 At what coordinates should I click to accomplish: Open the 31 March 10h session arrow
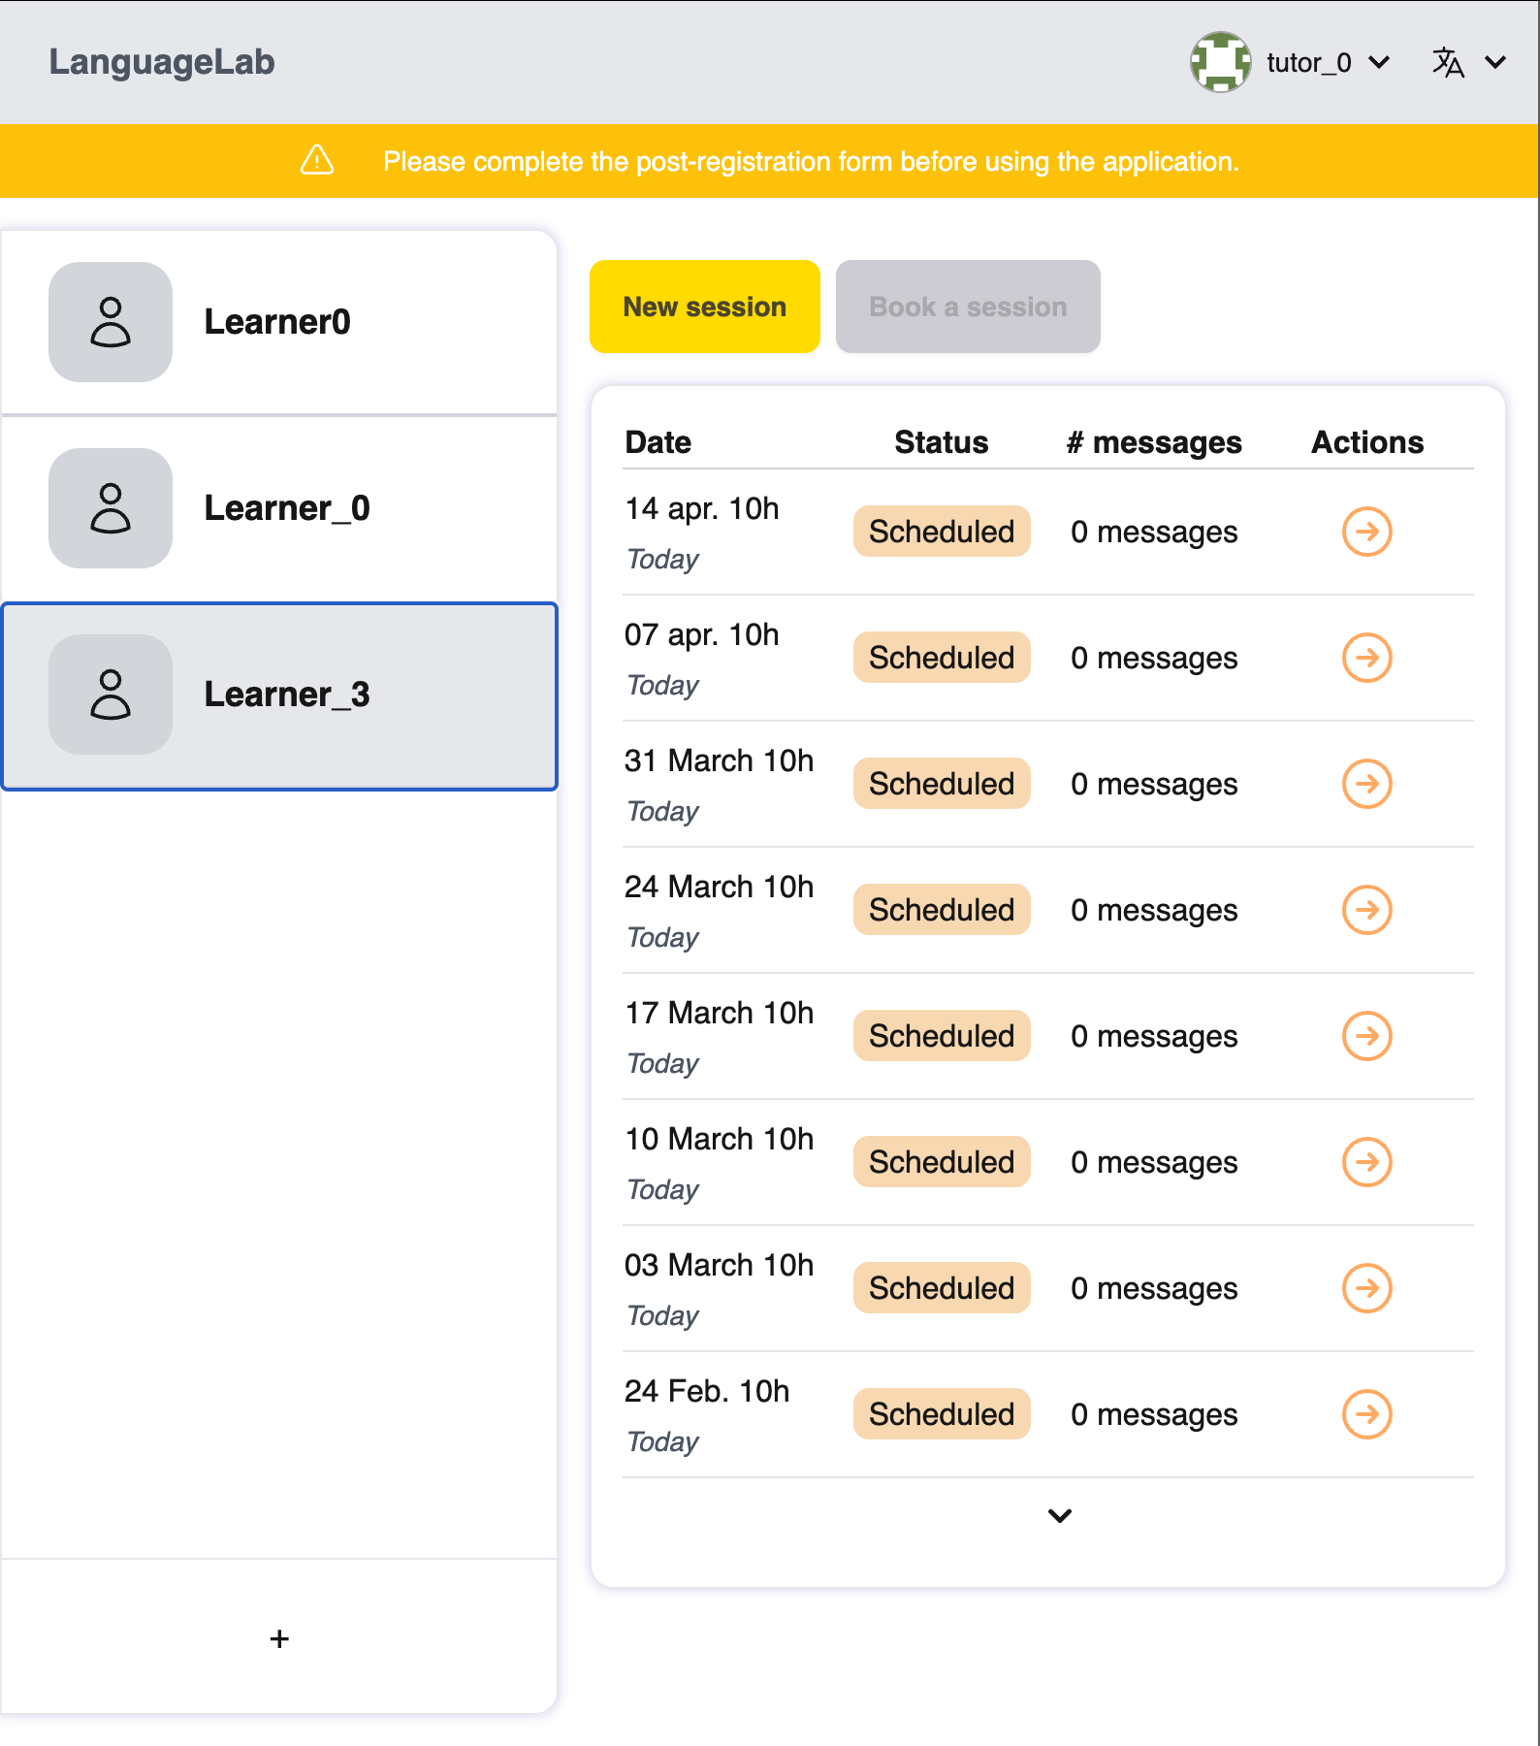[x=1366, y=784]
